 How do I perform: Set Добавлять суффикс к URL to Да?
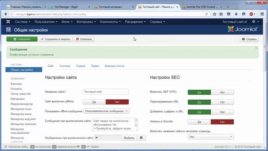(199, 112)
